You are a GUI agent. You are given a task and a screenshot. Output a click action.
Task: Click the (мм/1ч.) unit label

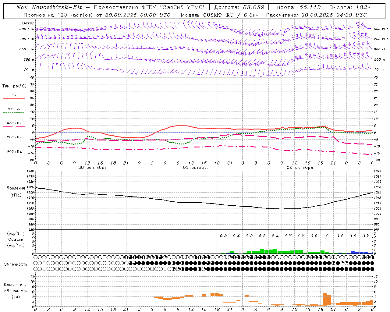pyautogui.click(x=16, y=245)
